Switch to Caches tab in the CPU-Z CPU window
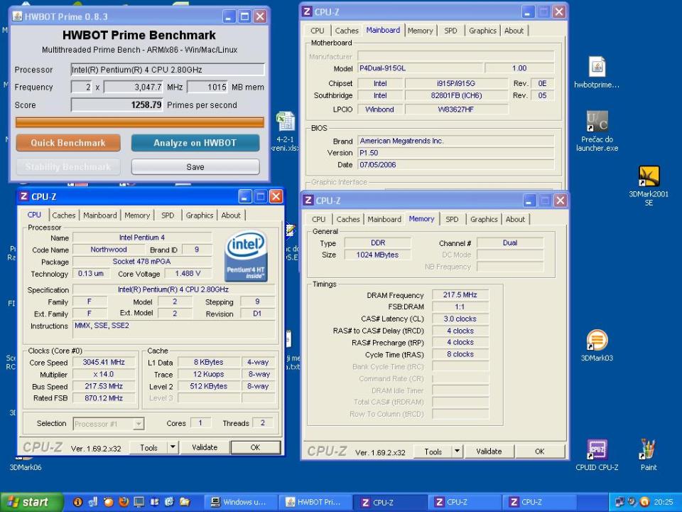 click(63, 215)
